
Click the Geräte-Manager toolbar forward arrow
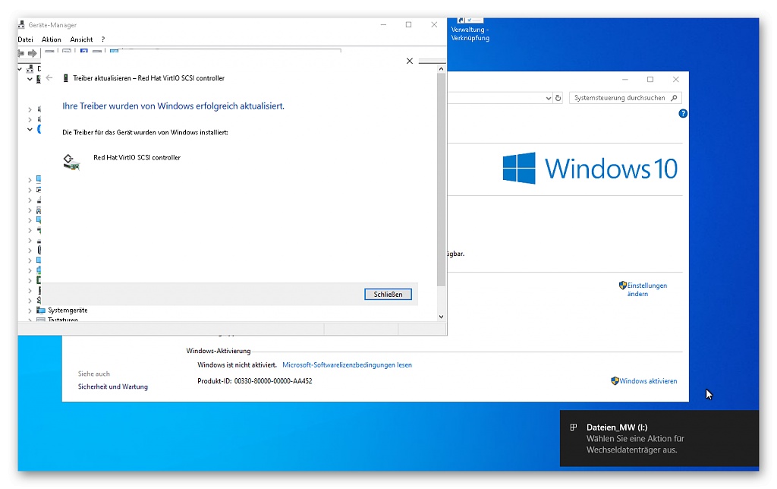(x=32, y=53)
